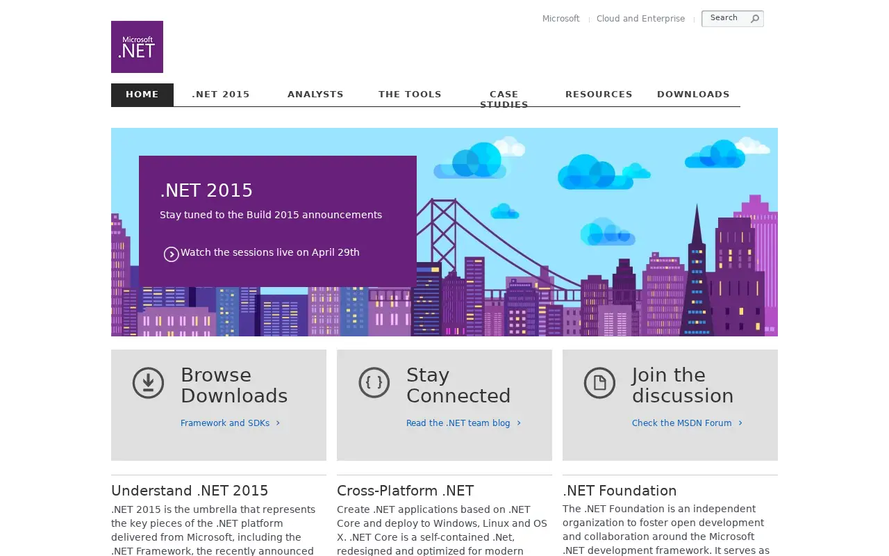Click the Microsoft .NET logo

(137, 47)
